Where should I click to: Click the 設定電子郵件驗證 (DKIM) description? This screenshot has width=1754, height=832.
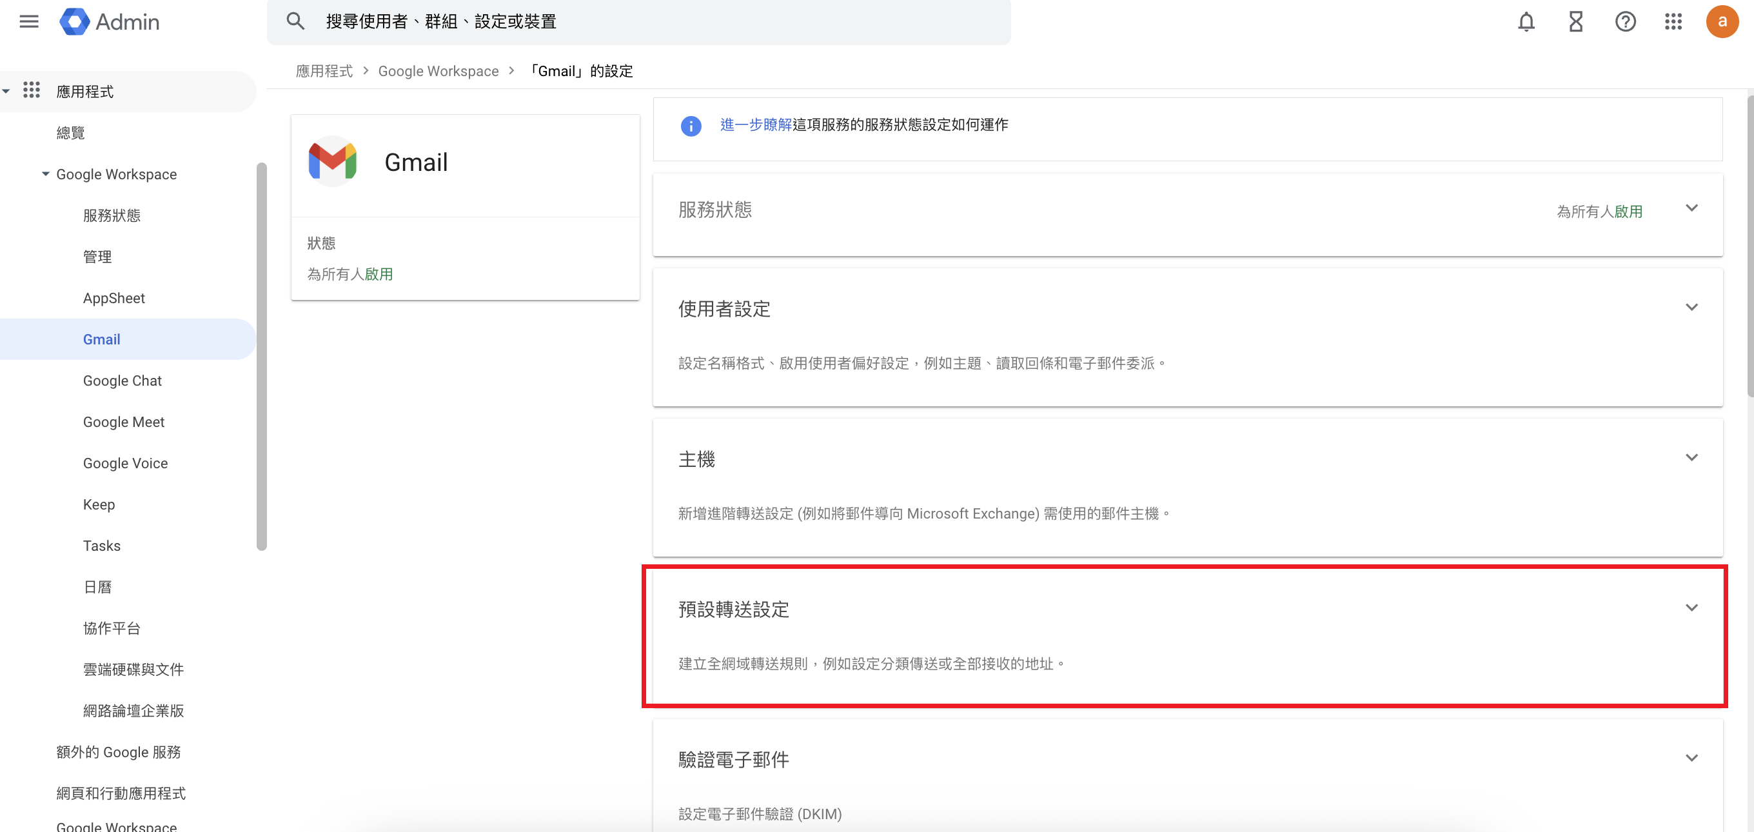pyautogui.click(x=760, y=815)
